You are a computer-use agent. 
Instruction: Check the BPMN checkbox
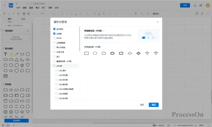[54, 38]
